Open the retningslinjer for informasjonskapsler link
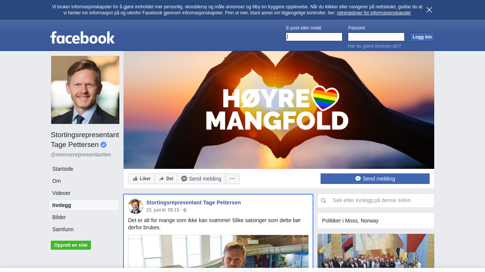The image size is (485, 272). tap(374, 13)
